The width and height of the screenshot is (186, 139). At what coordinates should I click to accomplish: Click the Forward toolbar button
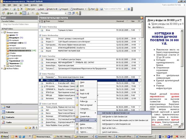point(64,9)
